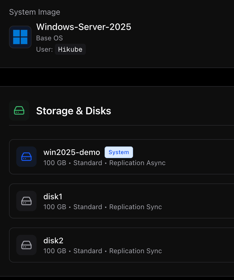The image size is (234, 280).
Task: Click the gray disk icon beside disk2
Action: [26, 245]
